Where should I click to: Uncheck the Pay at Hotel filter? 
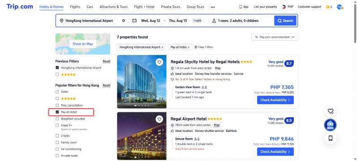(x=57, y=112)
